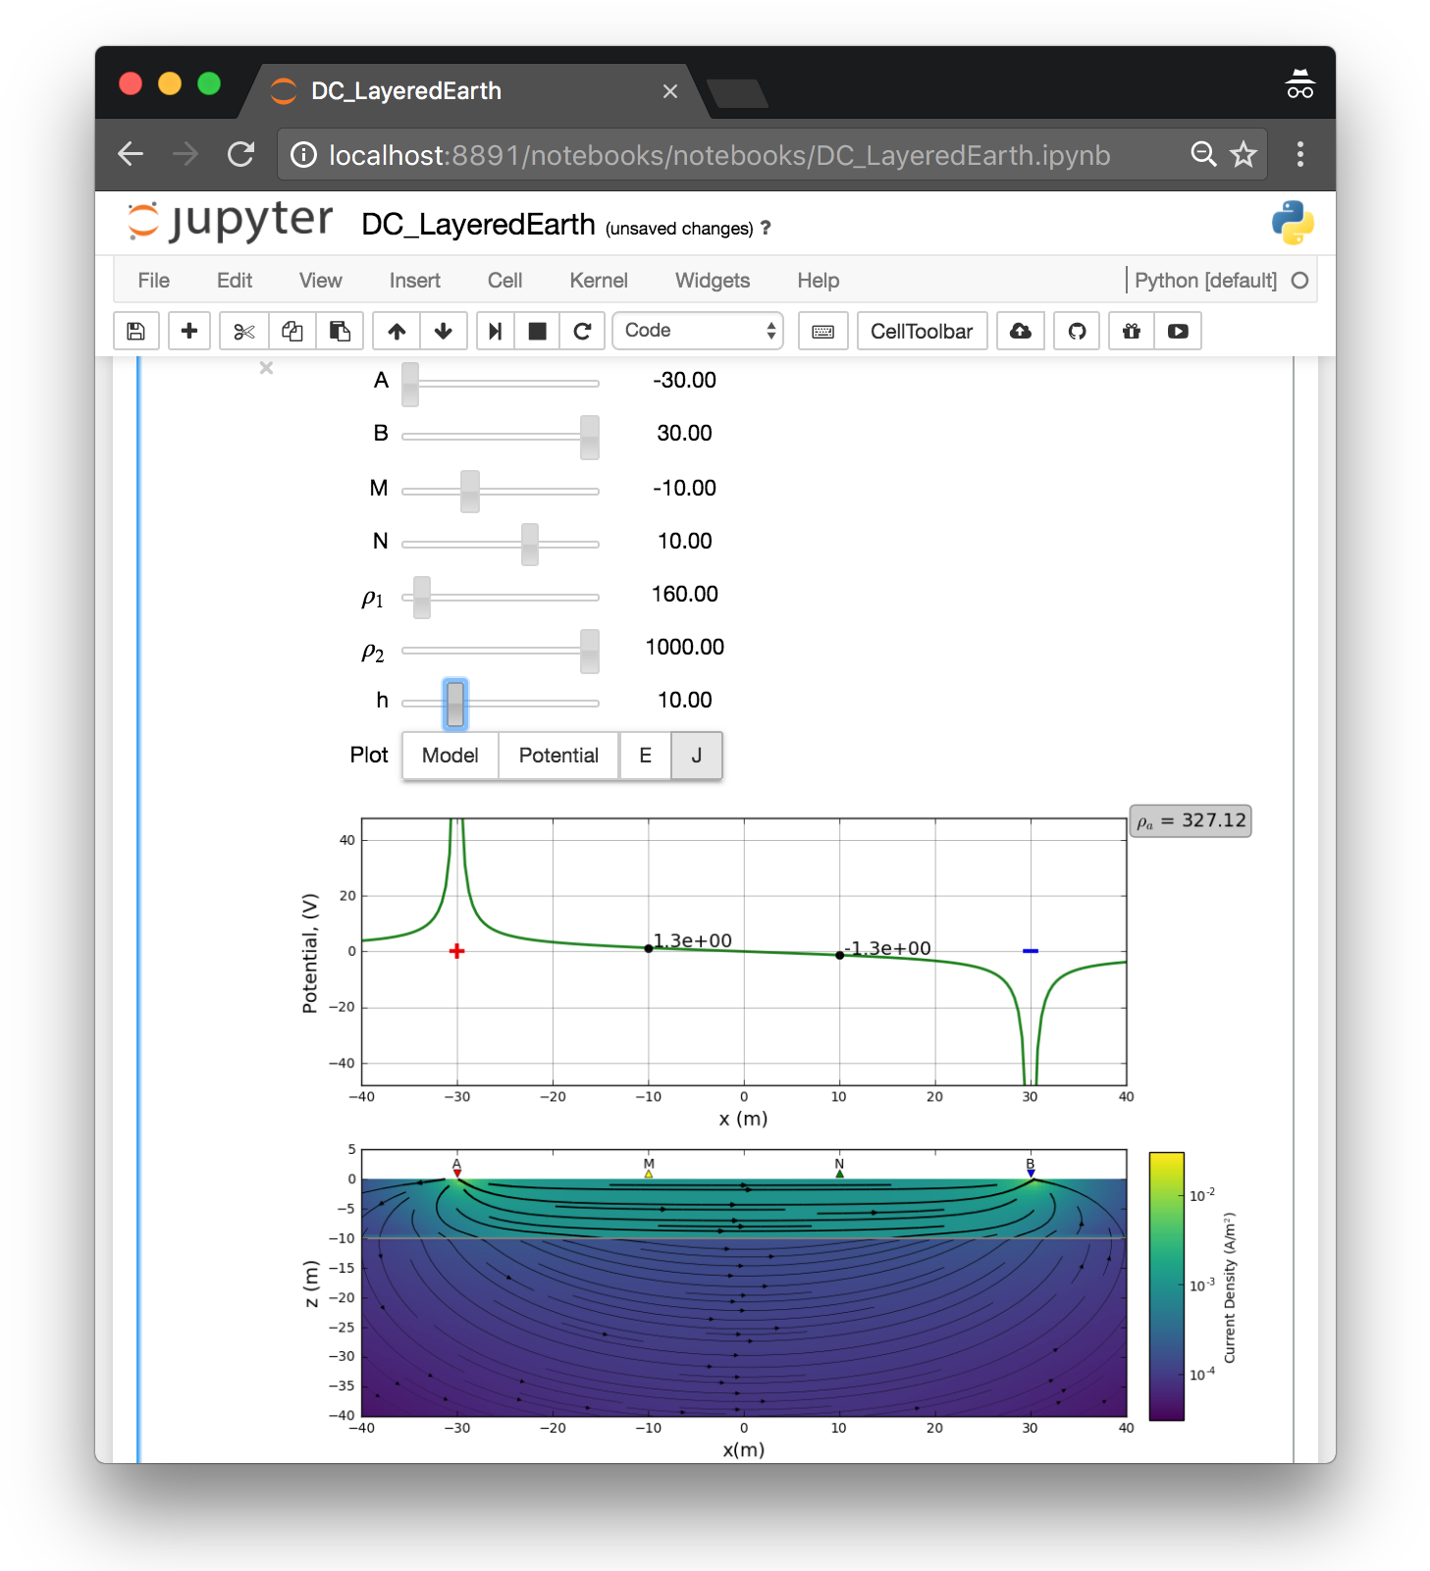Switch the plot to Potential

pos(557,756)
